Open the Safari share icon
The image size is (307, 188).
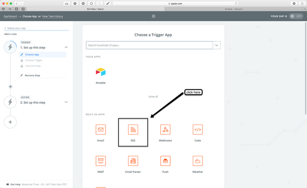(x=302, y=3)
